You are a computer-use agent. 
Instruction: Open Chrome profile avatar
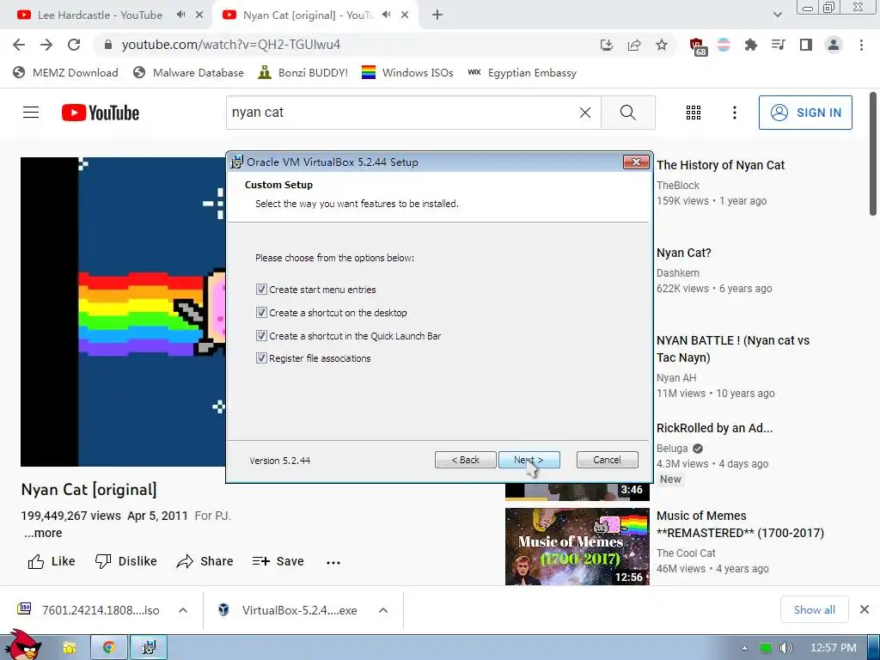point(834,45)
